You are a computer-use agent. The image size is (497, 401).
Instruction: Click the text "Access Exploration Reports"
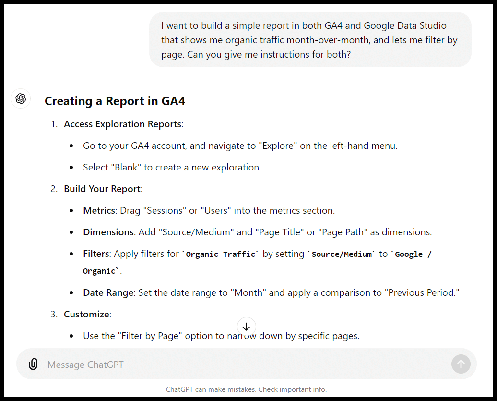click(x=123, y=124)
